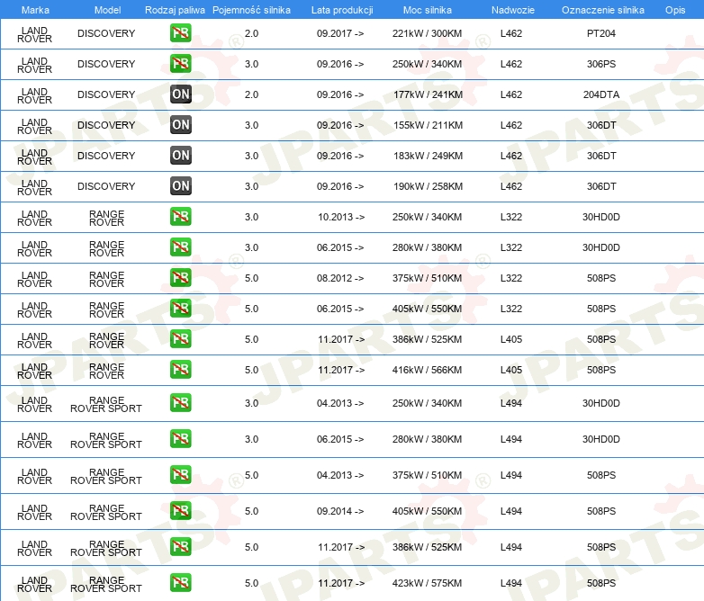Click the Nadwozie column header
The image size is (704, 601).
click(x=513, y=10)
